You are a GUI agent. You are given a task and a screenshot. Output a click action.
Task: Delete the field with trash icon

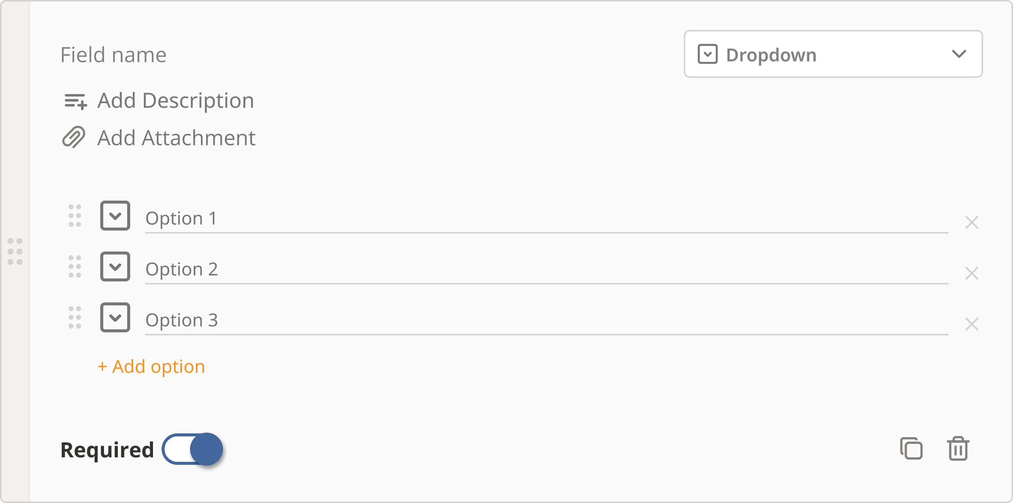point(958,448)
